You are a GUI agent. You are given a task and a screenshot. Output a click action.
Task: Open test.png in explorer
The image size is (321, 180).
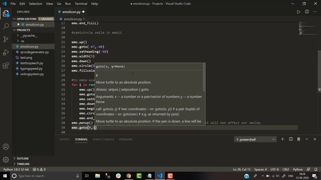[26, 57]
